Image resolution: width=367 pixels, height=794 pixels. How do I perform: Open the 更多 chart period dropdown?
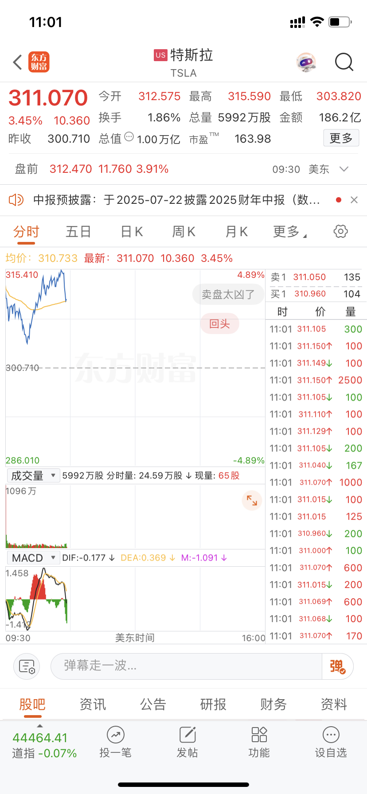click(x=290, y=231)
